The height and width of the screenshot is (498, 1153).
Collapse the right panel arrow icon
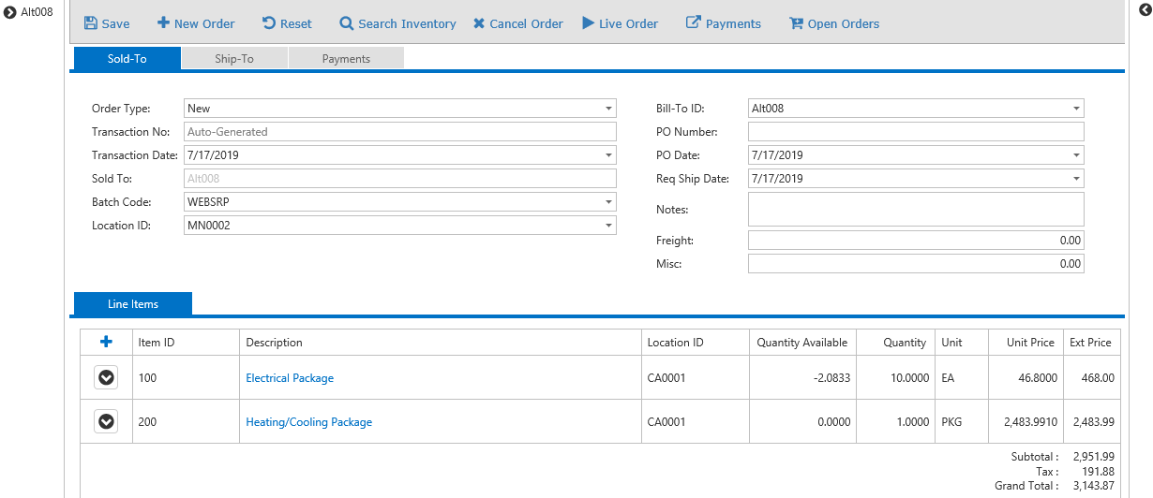click(x=1144, y=10)
